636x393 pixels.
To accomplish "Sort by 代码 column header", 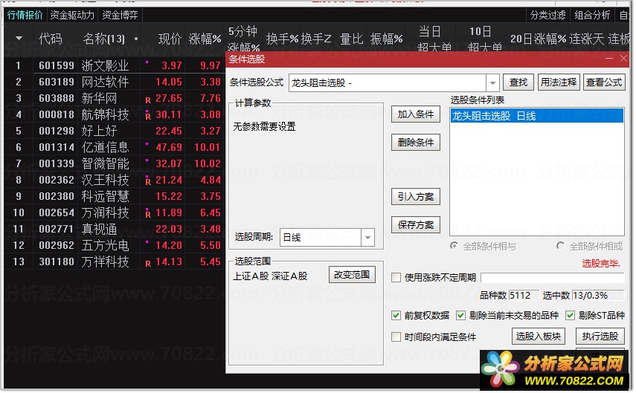I will 51,39.
